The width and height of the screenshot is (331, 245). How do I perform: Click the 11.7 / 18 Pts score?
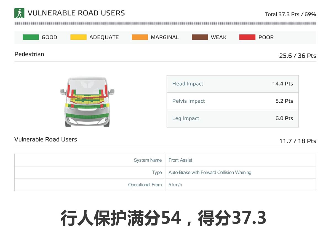[297, 141]
